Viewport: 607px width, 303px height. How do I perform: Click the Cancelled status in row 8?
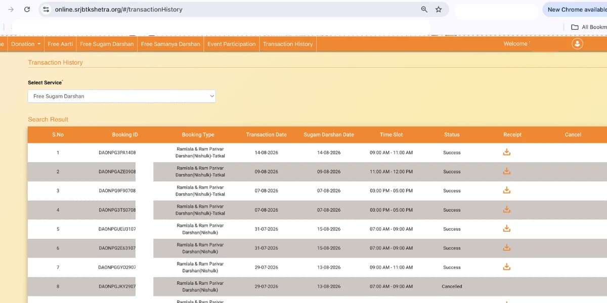[452, 286]
